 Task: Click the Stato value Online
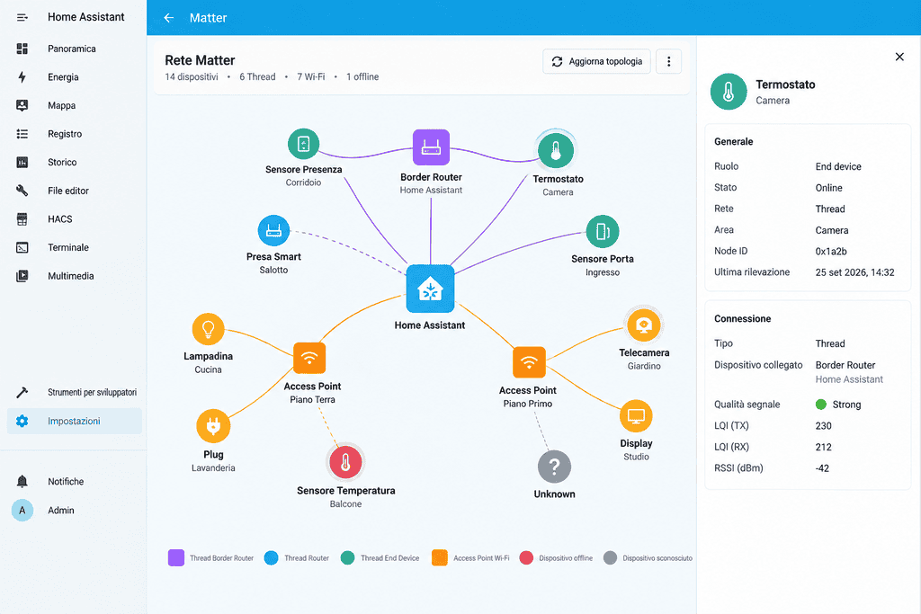828,188
